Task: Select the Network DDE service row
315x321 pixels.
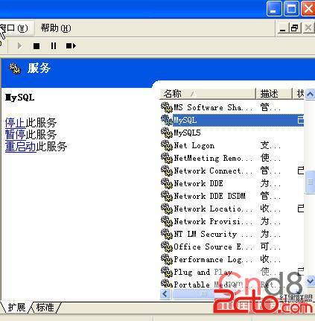Action: coord(232,183)
